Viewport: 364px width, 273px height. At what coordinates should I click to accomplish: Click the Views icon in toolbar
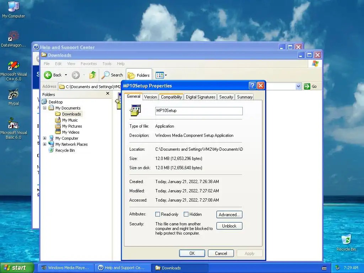tap(160, 75)
